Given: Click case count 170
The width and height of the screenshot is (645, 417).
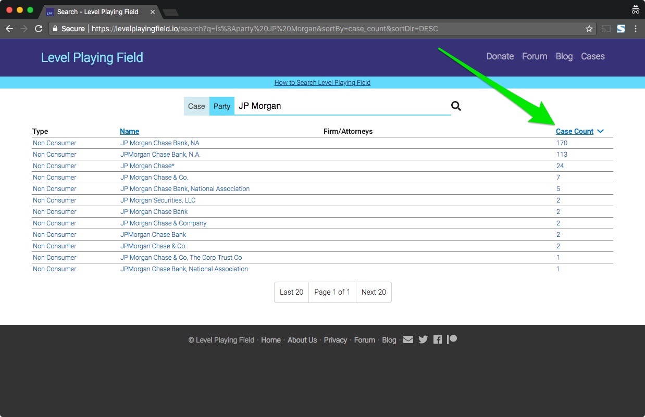Looking at the screenshot, I should [562, 143].
